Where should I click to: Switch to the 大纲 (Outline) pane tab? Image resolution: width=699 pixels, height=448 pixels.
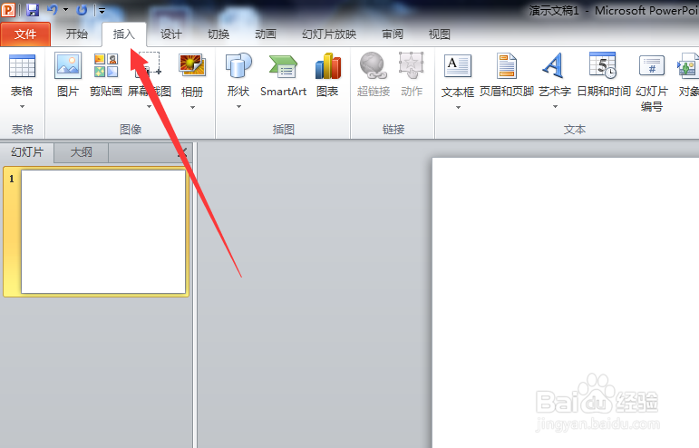(81, 152)
